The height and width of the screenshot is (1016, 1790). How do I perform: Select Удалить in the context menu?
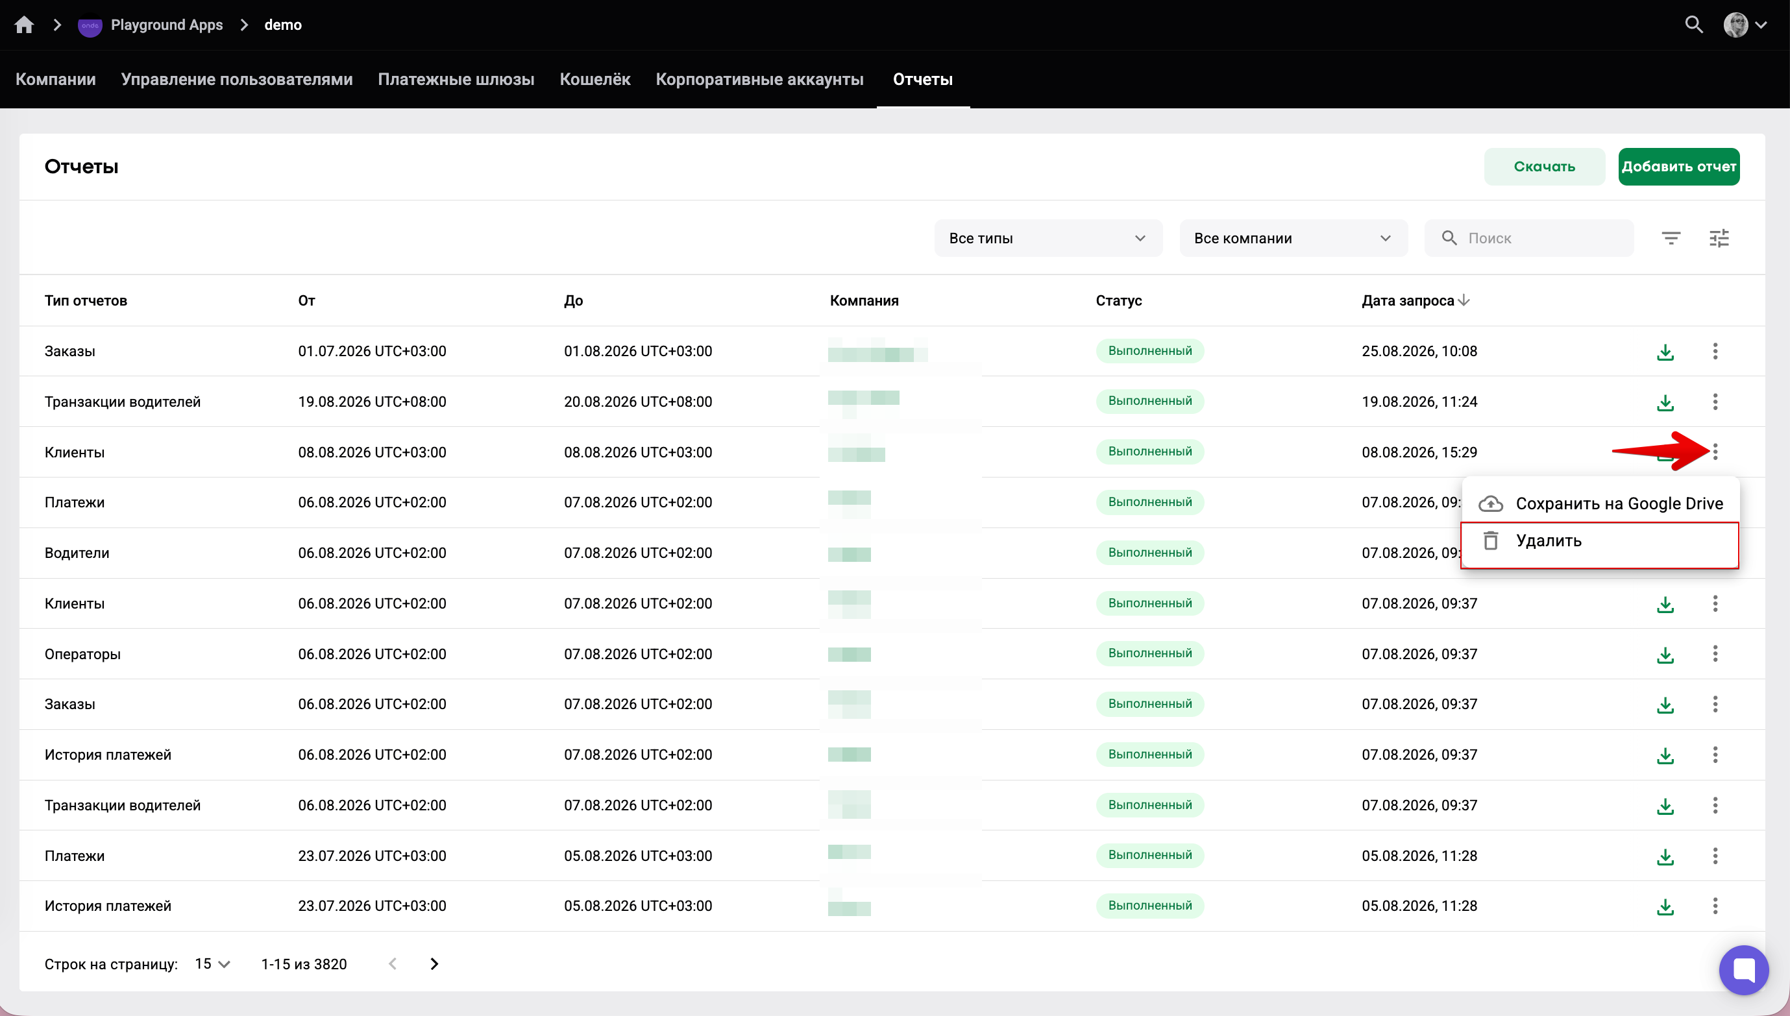tap(1599, 542)
